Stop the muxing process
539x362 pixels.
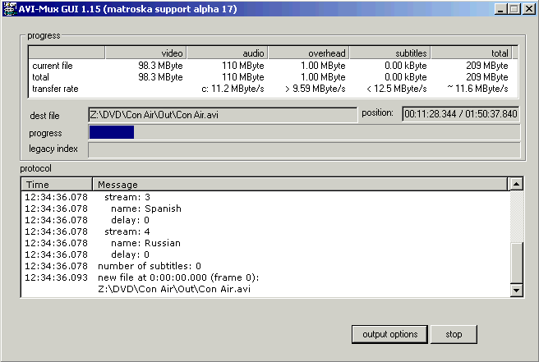pyautogui.click(x=454, y=334)
